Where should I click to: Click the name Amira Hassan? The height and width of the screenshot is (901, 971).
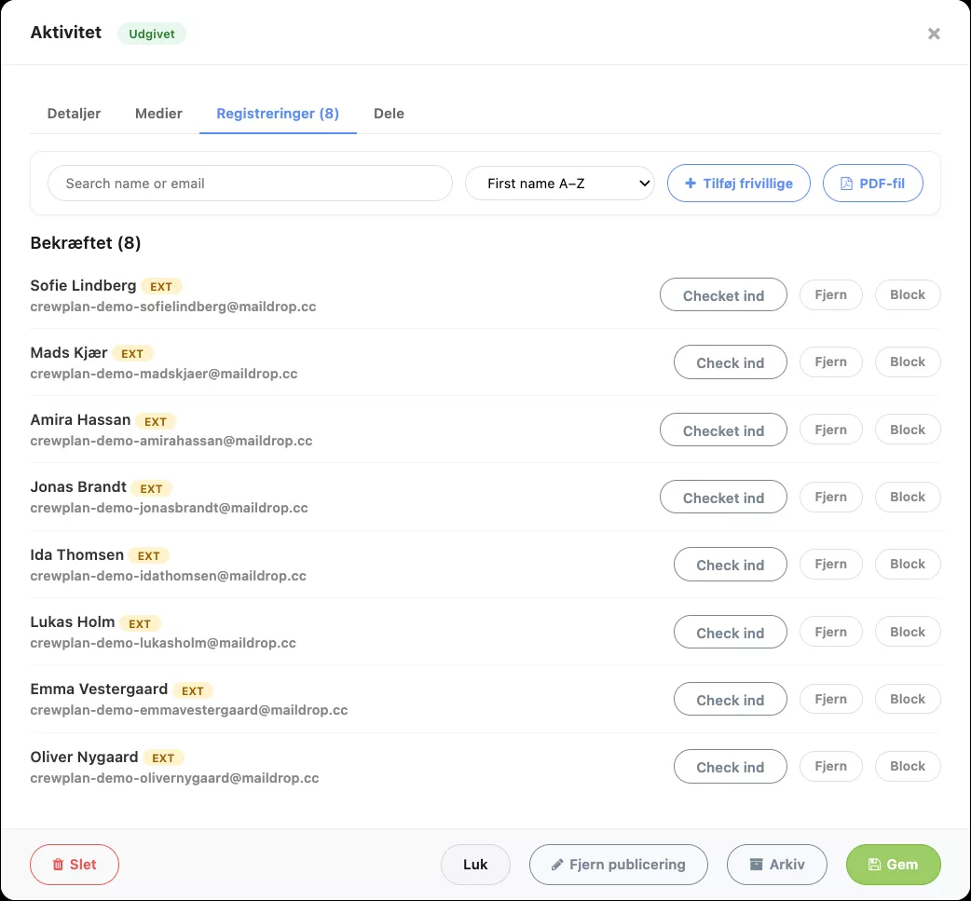coord(80,420)
